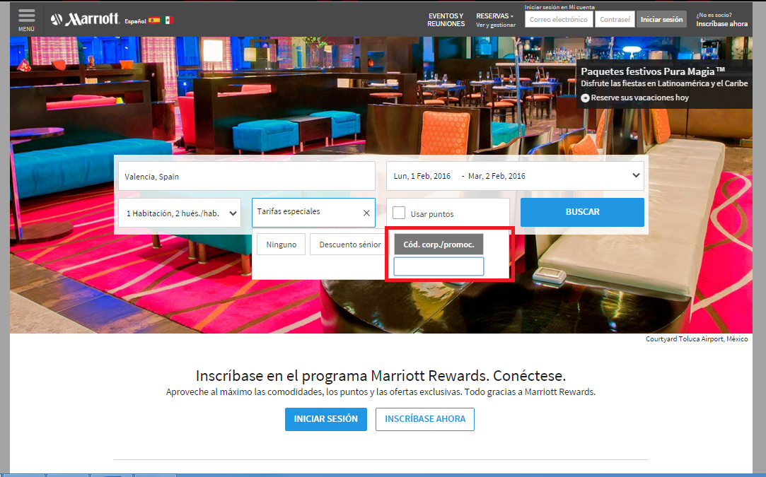Click Iniciar sesión in the header
Screen dimensions: 766x477
coord(661,20)
